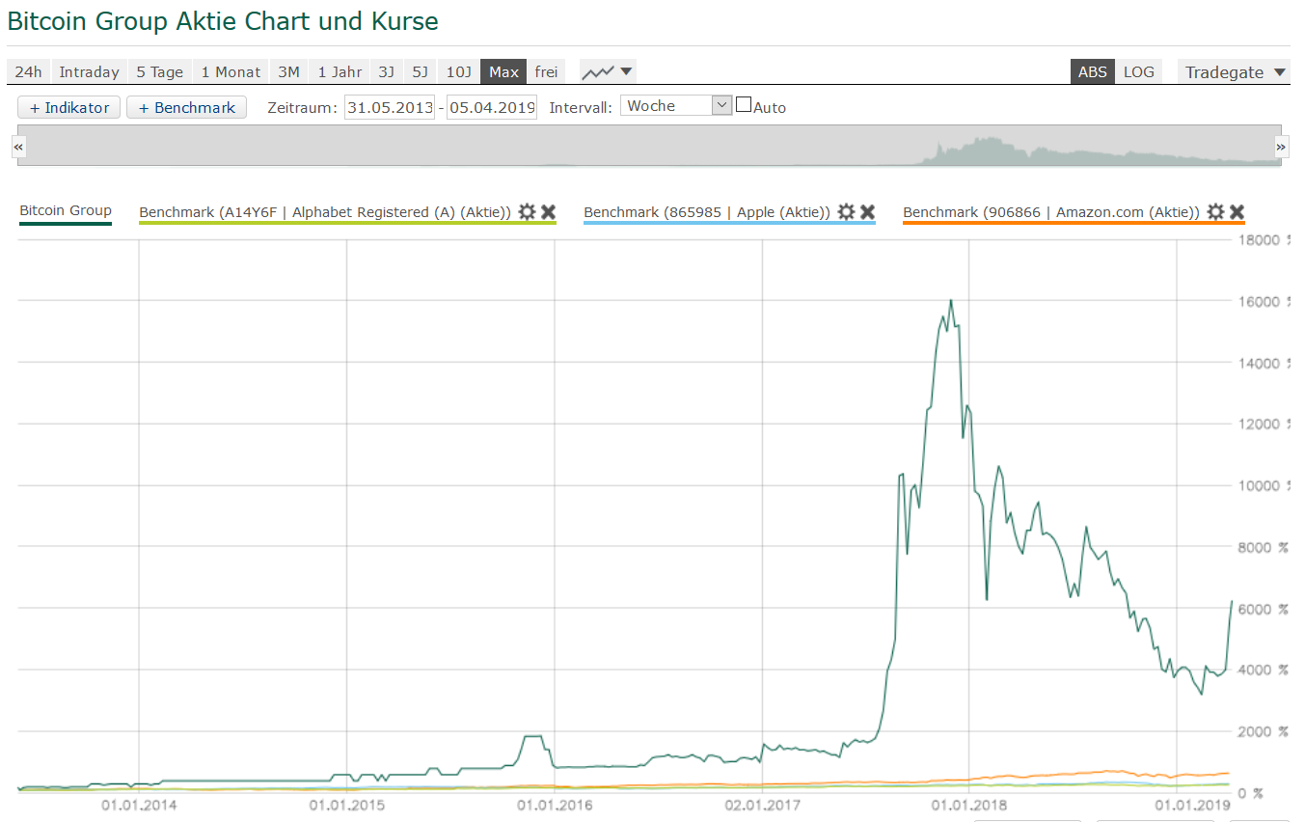Viewport: 1305px width, 822px height.
Task: Add a benchmark with + Benchmark
Action: (x=187, y=107)
